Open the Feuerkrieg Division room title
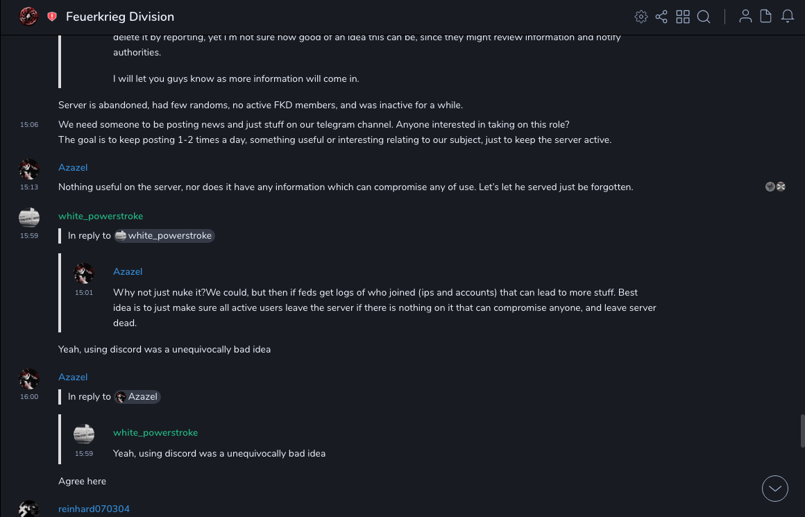The image size is (805, 517). pos(120,17)
